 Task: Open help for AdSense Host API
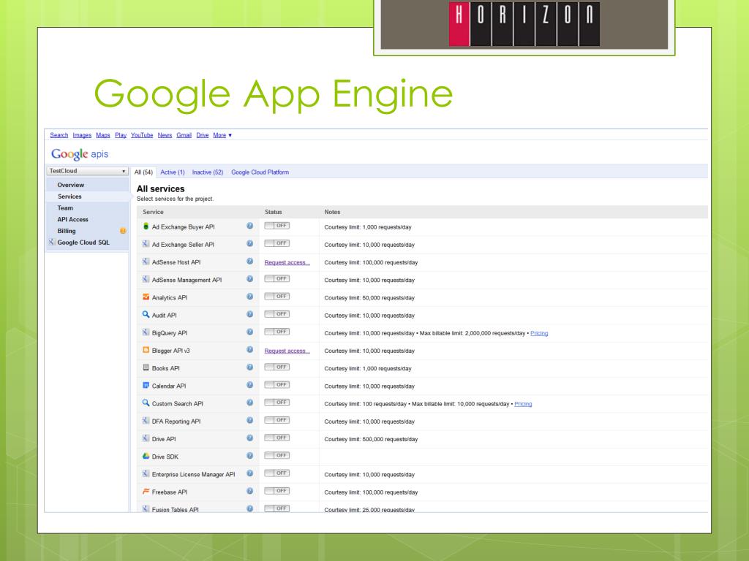click(x=250, y=261)
